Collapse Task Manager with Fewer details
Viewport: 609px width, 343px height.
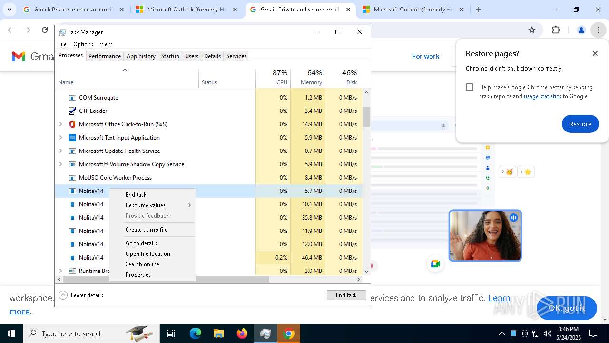(81, 295)
